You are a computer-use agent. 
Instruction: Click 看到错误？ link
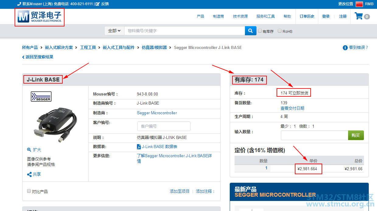click(x=358, y=47)
